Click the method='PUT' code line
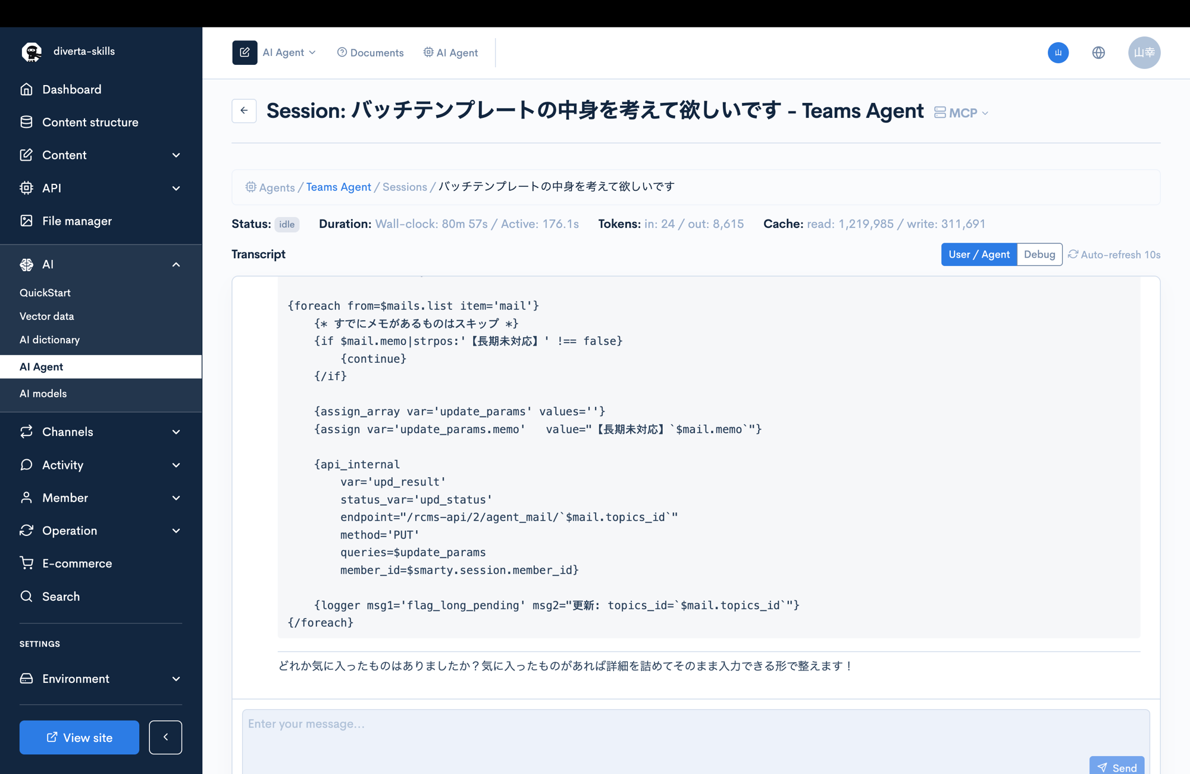This screenshot has height=774, width=1190. click(380, 534)
